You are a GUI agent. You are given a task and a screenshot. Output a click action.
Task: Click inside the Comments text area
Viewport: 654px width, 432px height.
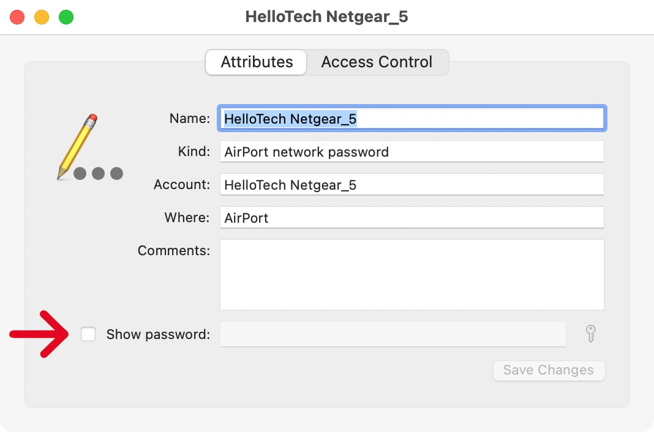point(412,275)
